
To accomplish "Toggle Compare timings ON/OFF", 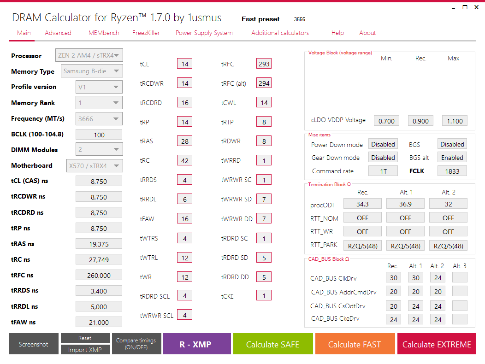I will click(x=136, y=344).
